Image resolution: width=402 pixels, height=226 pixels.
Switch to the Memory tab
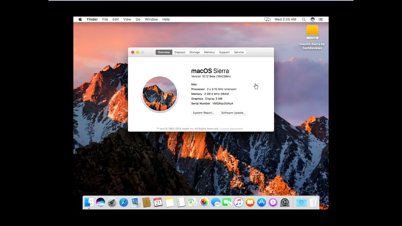(209, 52)
